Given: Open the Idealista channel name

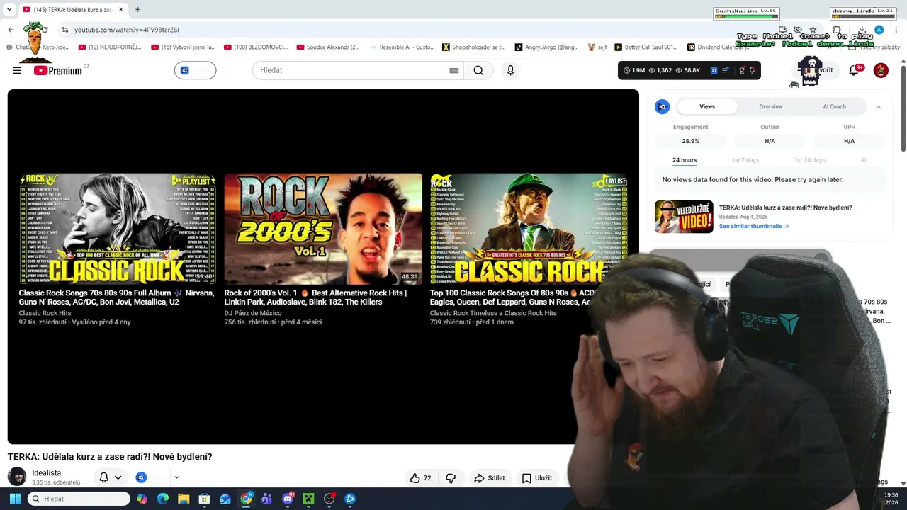Looking at the screenshot, I should click(x=46, y=473).
